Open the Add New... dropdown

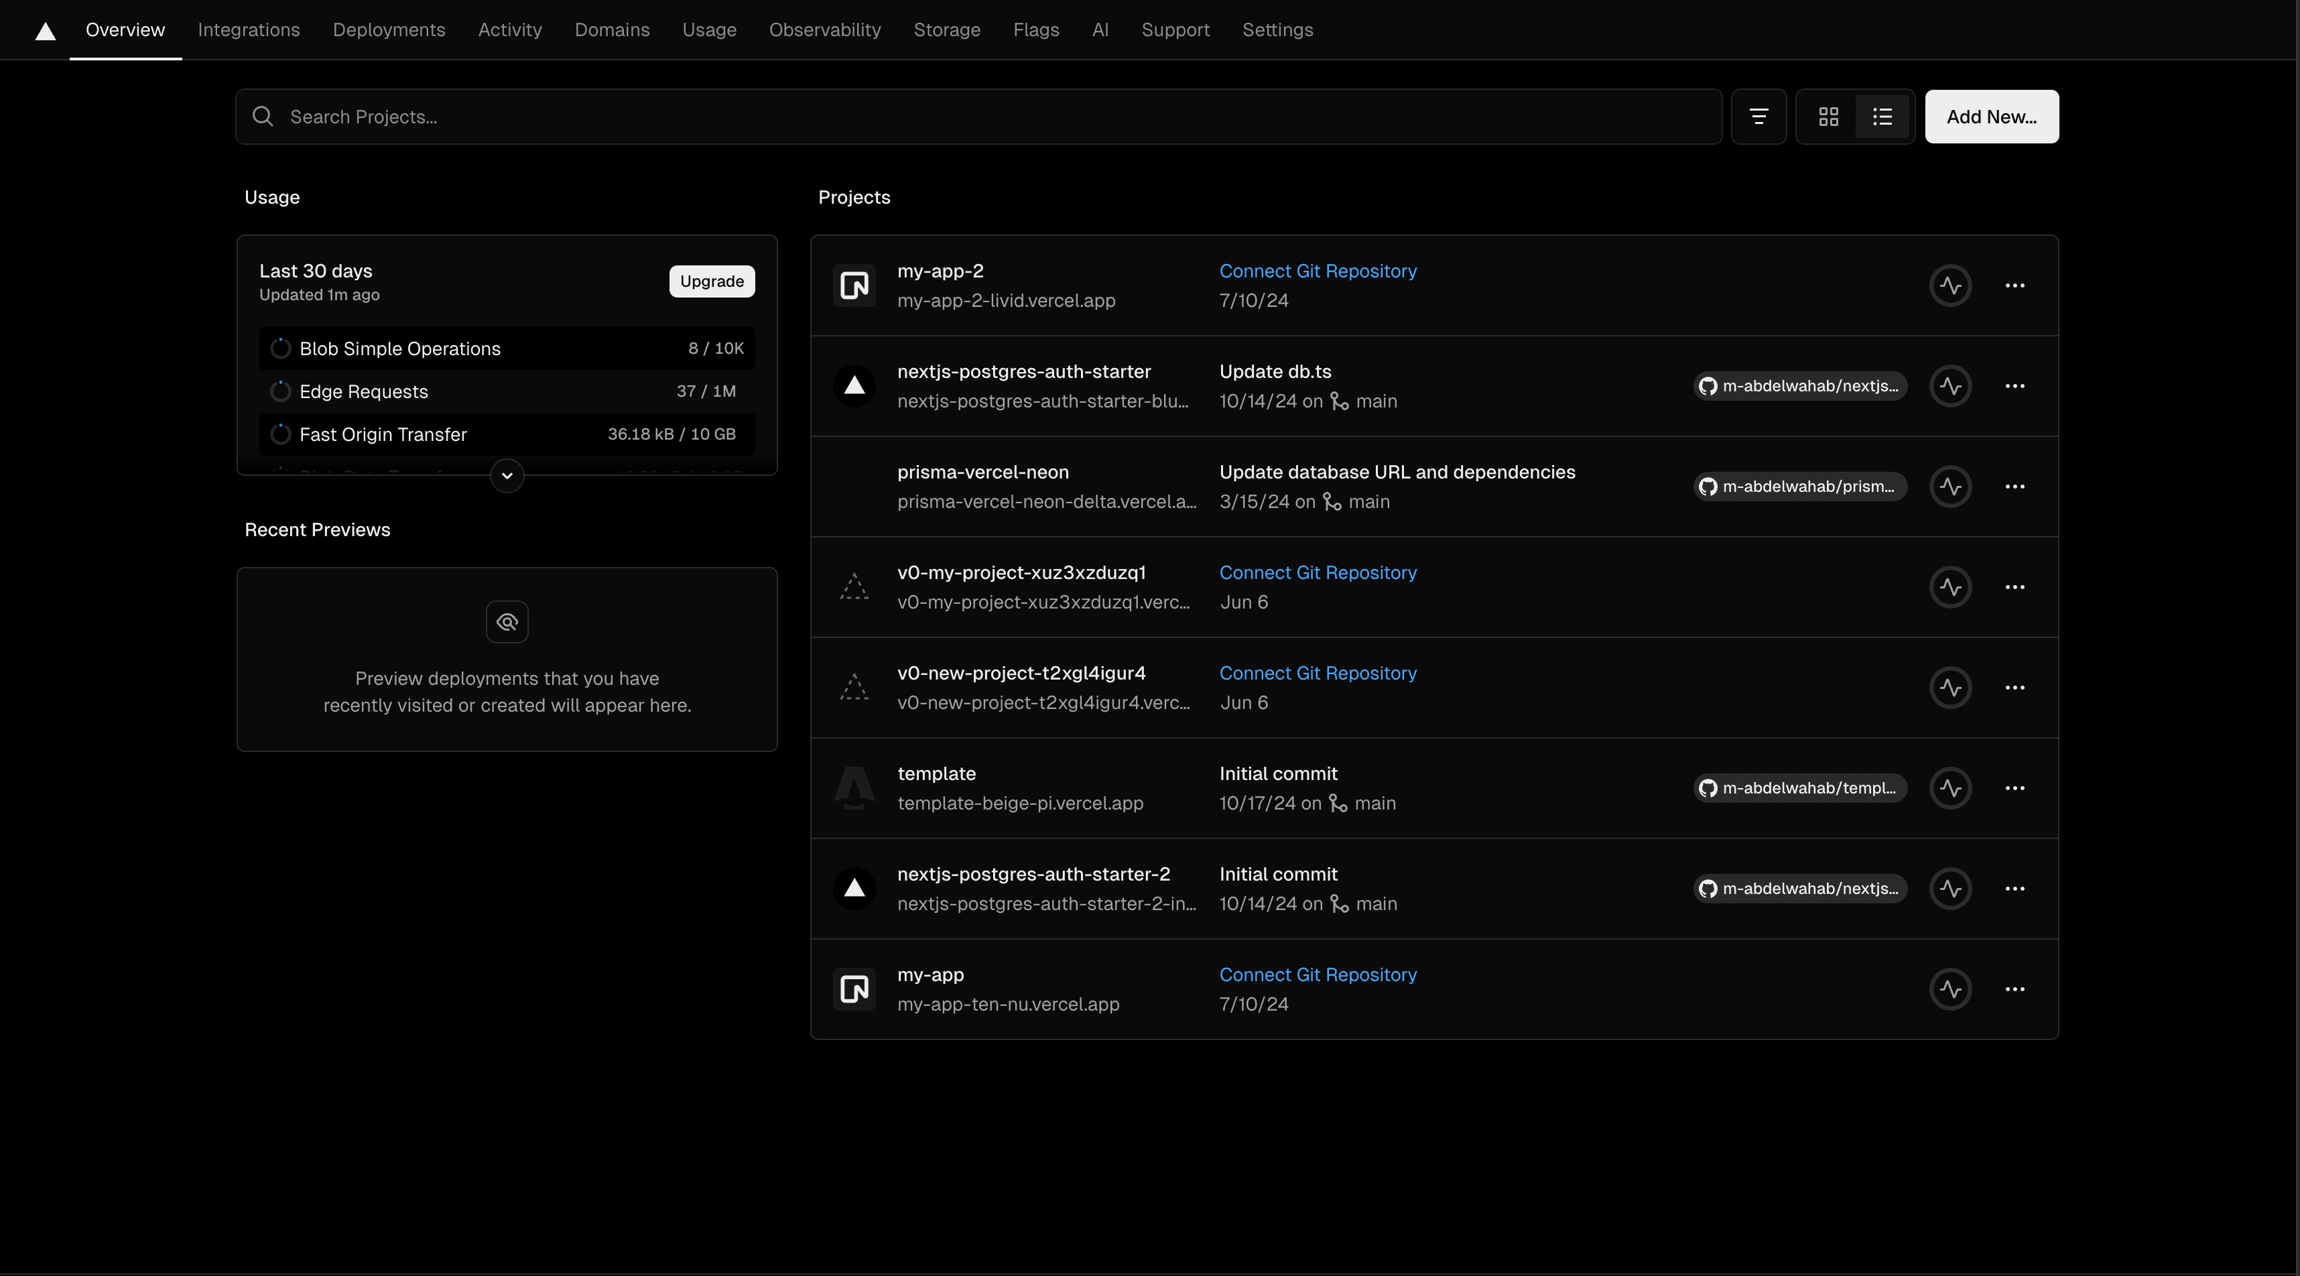click(x=1991, y=117)
